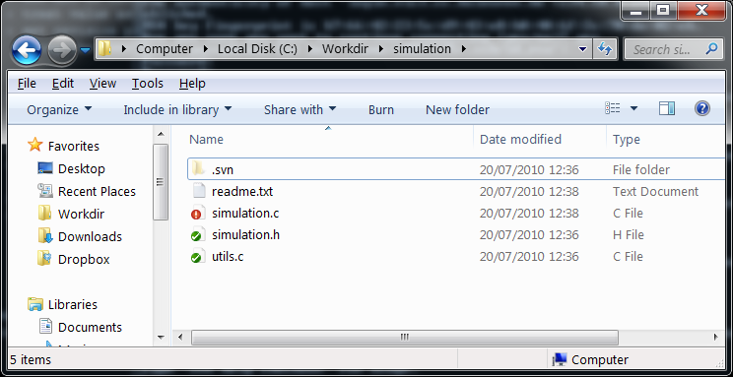This screenshot has width=733, height=377.
Task: Open Documents library
Action: click(x=90, y=327)
